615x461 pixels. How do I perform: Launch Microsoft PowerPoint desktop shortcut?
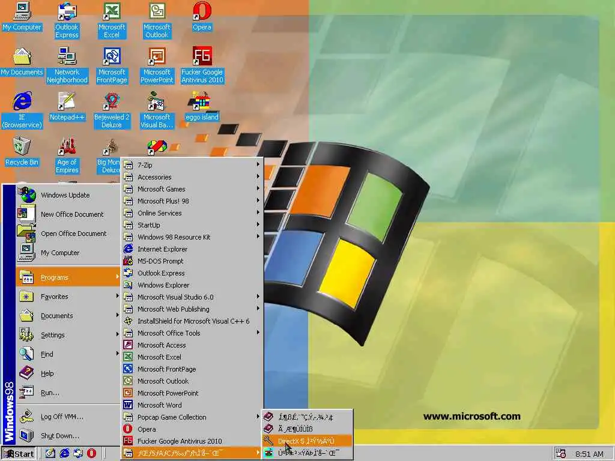157,65
